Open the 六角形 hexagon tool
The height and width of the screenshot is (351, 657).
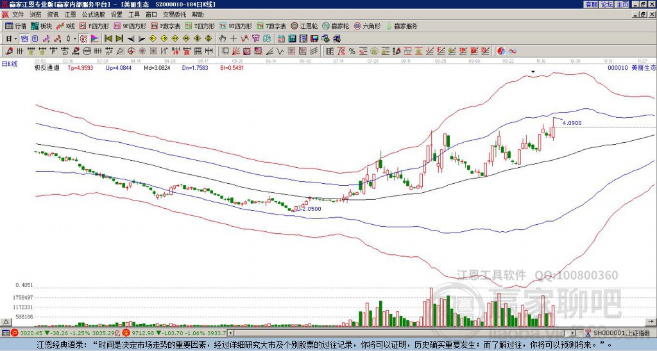tap(368, 26)
